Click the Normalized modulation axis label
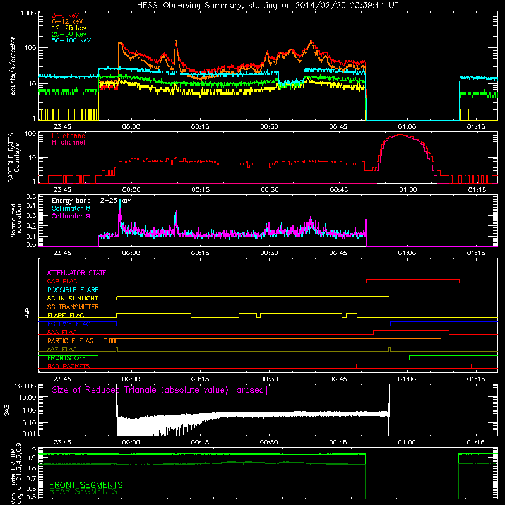 [16, 220]
